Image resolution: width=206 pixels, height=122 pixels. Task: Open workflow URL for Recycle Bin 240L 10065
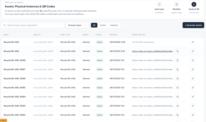(x=153, y=87)
